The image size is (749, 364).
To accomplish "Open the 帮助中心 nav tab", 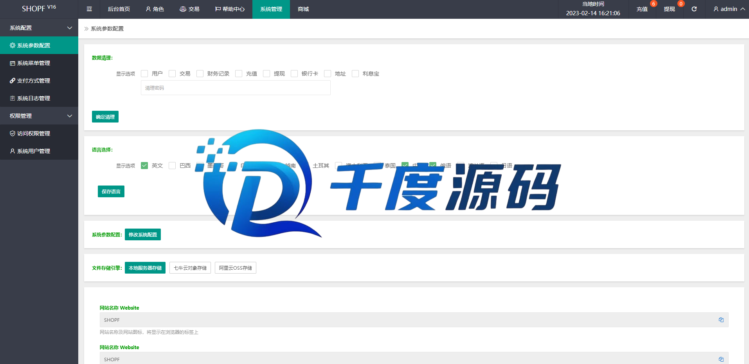I will [x=230, y=9].
